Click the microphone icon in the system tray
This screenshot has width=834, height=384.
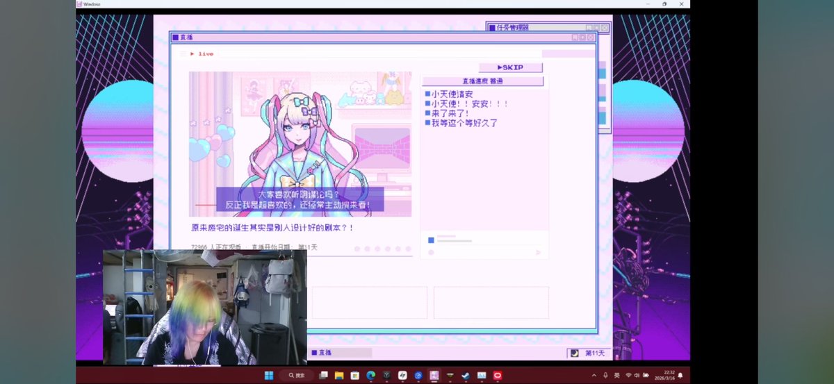[x=606, y=375]
